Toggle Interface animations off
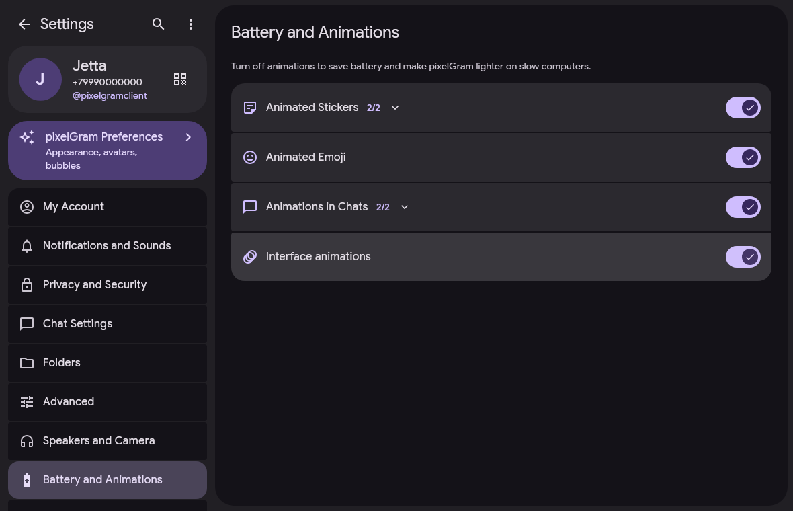This screenshot has width=793, height=511. (x=743, y=257)
